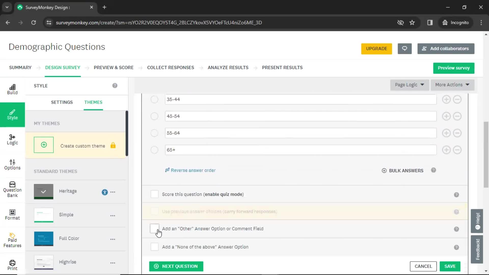Screen dimensions: 489x275
Task: Open Paid Features in sidebar
Action: point(12,240)
